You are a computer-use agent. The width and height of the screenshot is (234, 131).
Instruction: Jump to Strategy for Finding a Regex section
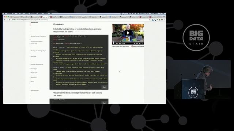(38, 51)
